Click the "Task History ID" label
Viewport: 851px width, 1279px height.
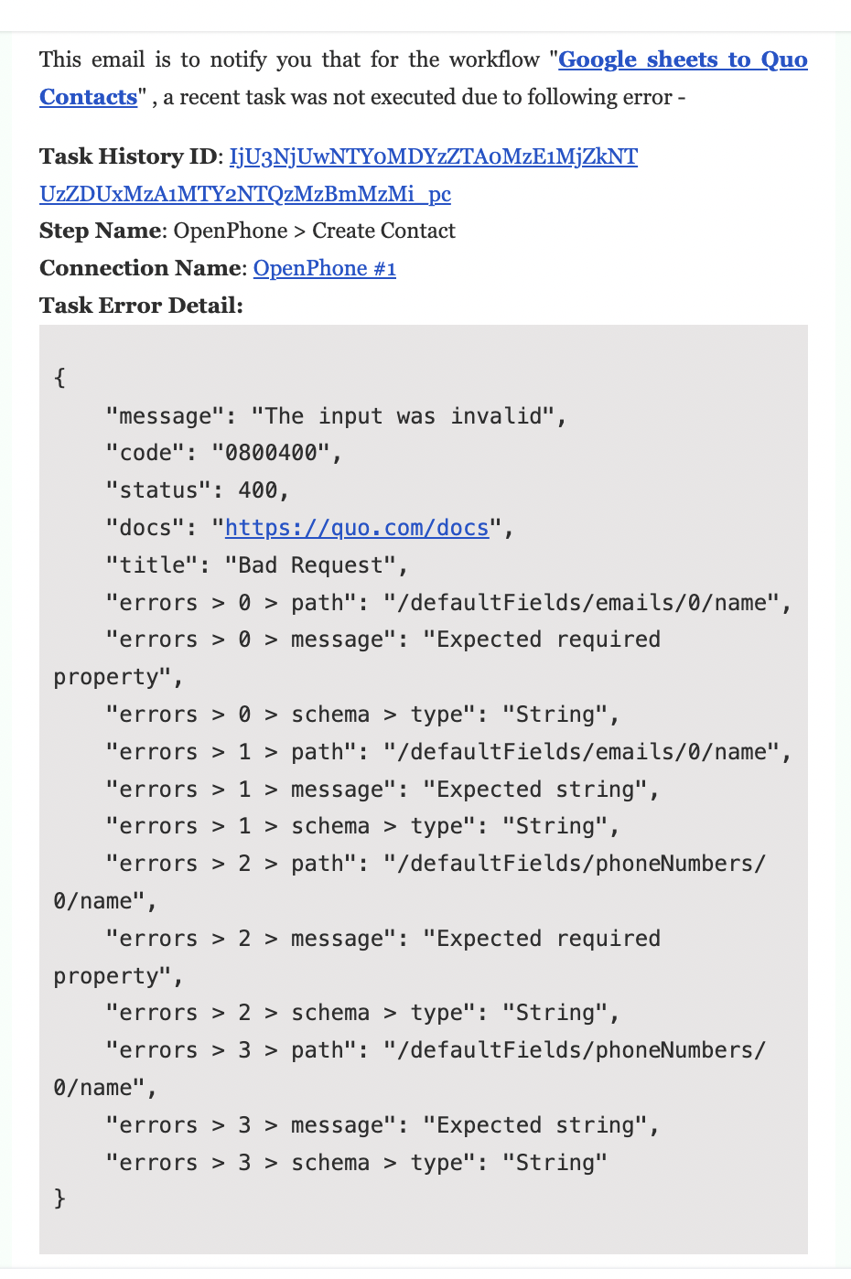(x=127, y=156)
